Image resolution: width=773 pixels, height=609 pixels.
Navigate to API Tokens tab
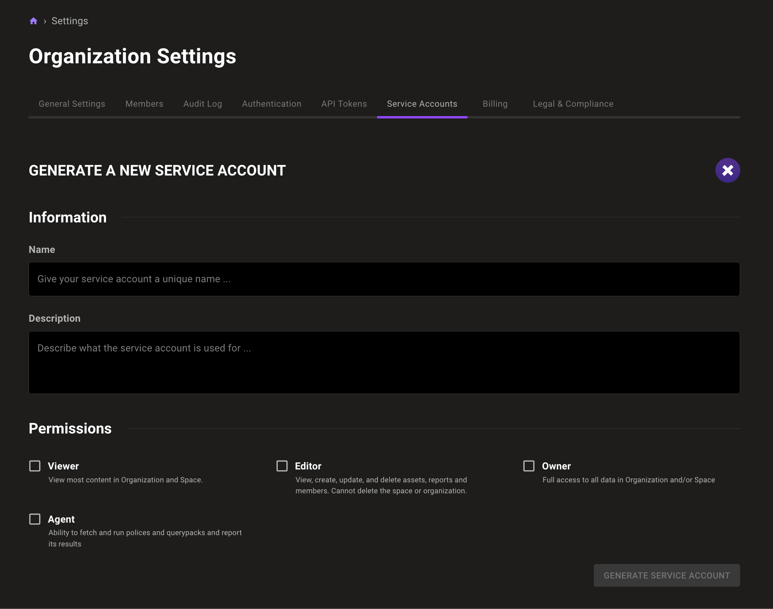[x=344, y=104]
